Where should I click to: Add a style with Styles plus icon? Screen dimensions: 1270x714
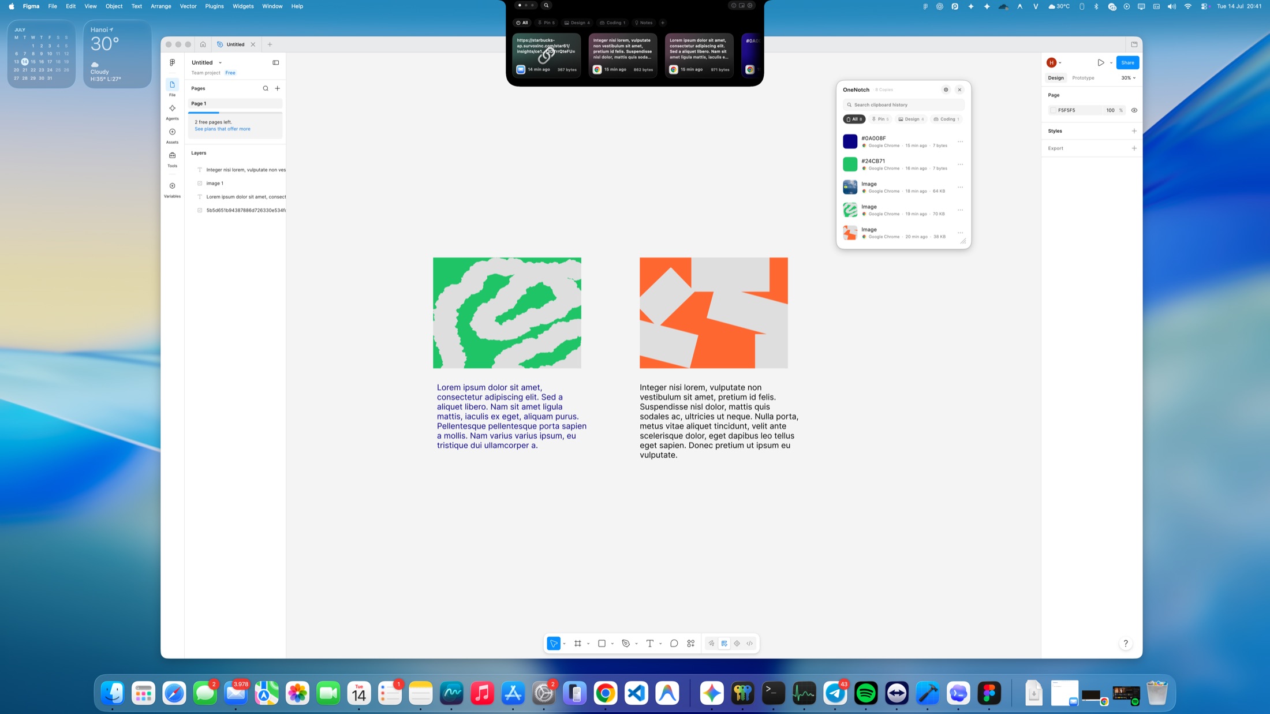pyautogui.click(x=1134, y=131)
